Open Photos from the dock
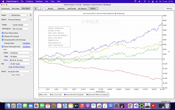This screenshot has width=175, height=110. 36,106
